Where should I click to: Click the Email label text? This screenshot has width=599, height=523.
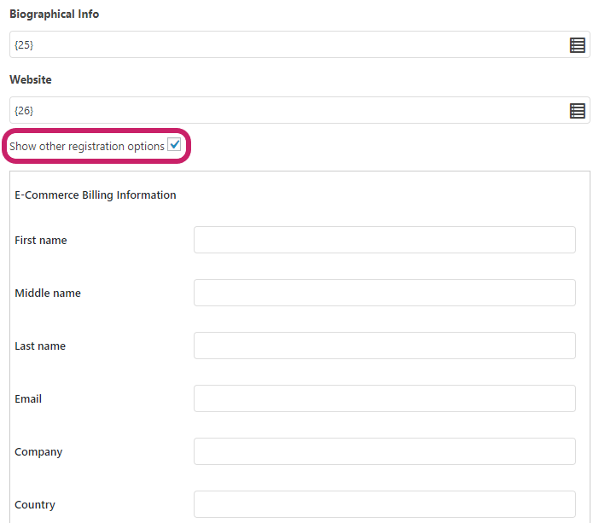tap(28, 398)
